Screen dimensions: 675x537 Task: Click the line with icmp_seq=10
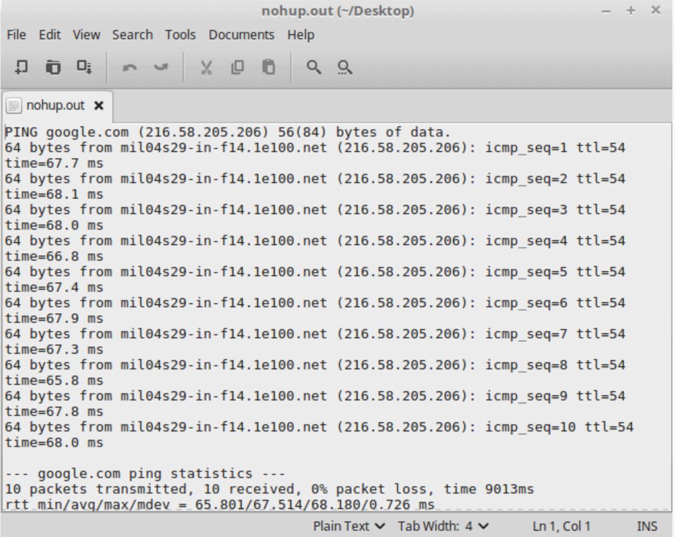pyautogui.click(x=319, y=427)
